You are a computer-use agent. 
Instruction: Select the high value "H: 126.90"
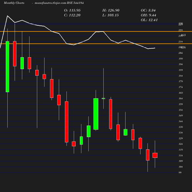tap(111, 10)
